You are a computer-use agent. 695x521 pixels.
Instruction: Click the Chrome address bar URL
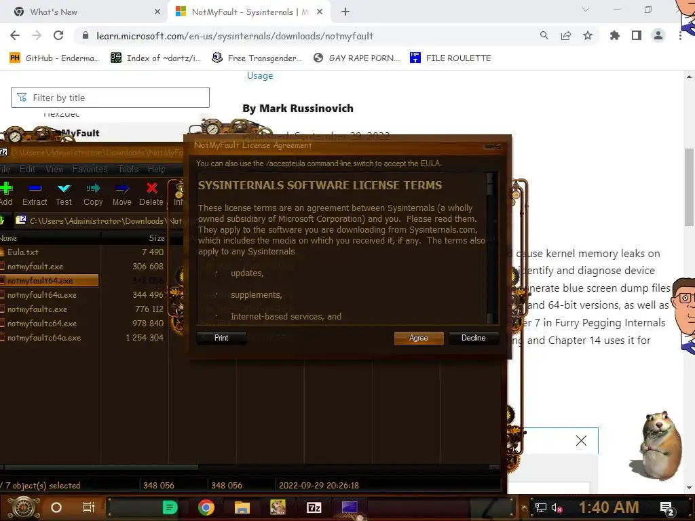pyautogui.click(x=235, y=36)
